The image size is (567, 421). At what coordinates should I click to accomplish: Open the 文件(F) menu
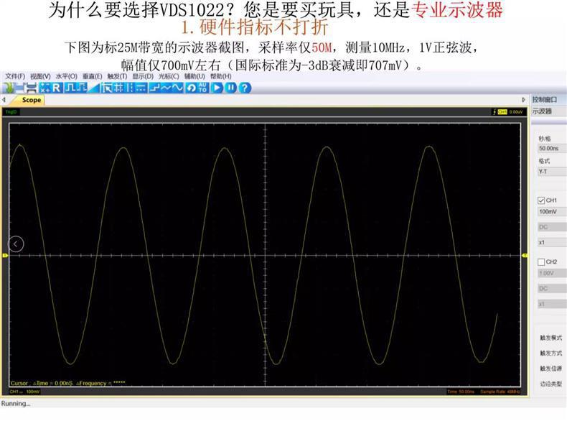tap(15, 76)
